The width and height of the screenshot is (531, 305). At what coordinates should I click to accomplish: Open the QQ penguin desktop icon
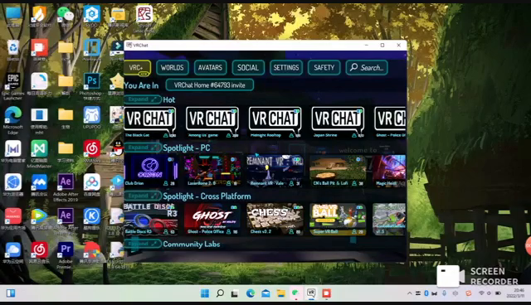coord(118,149)
